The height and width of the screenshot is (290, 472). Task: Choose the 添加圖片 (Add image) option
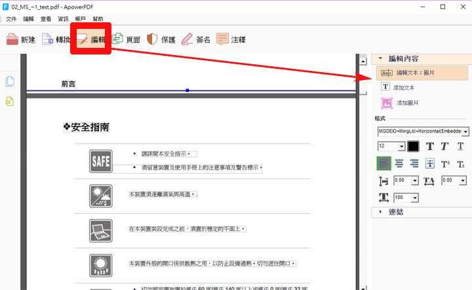coord(400,103)
